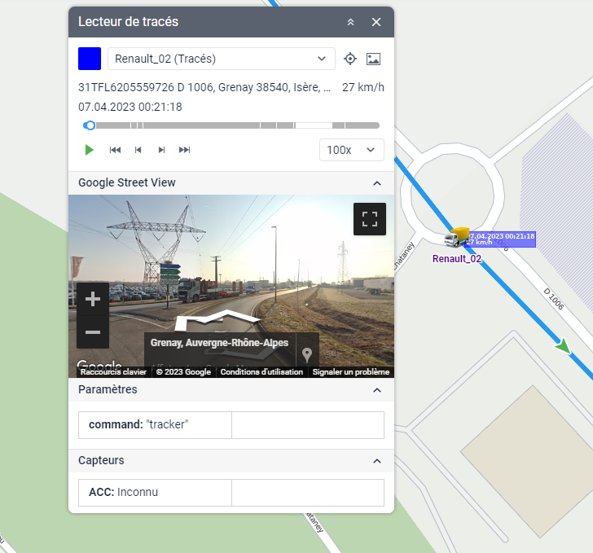Screen dimensions: 593x553
Task: Click the green direction arrow on track
Action: pyautogui.click(x=564, y=346)
